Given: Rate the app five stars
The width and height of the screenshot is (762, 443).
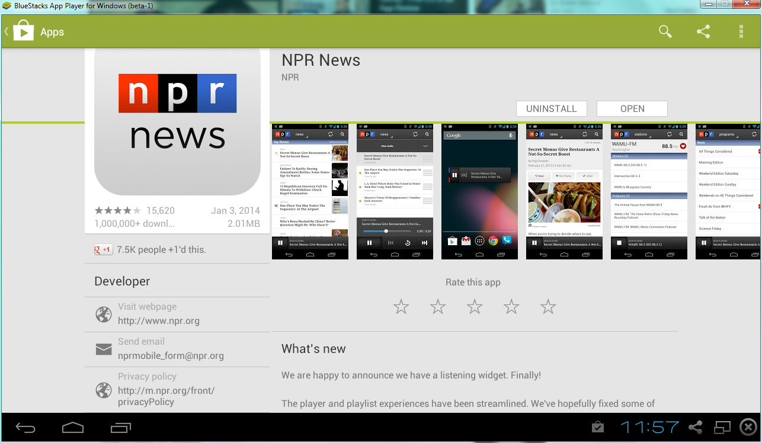Looking at the screenshot, I should 548,307.
